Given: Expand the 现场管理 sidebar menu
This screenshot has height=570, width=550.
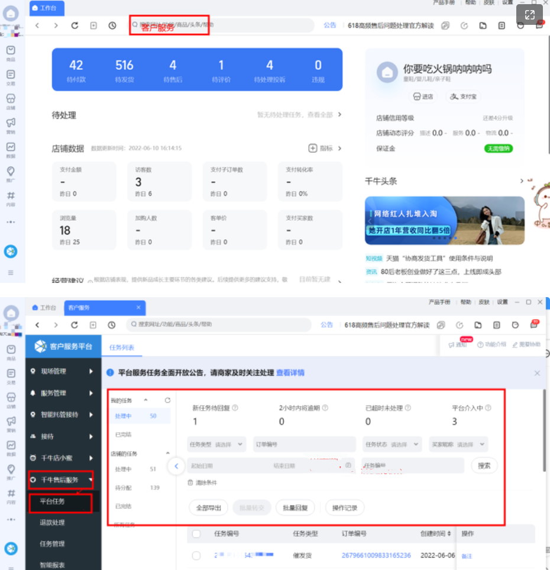Looking at the screenshot, I should (63, 371).
